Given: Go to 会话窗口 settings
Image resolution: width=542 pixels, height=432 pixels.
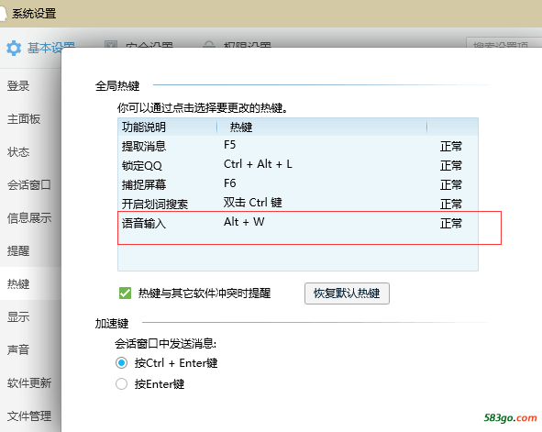Looking at the screenshot, I should pyautogui.click(x=30, y=185).
